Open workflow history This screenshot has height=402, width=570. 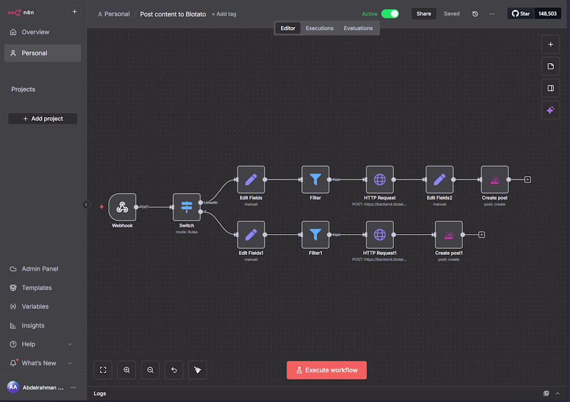pos(475,14)
